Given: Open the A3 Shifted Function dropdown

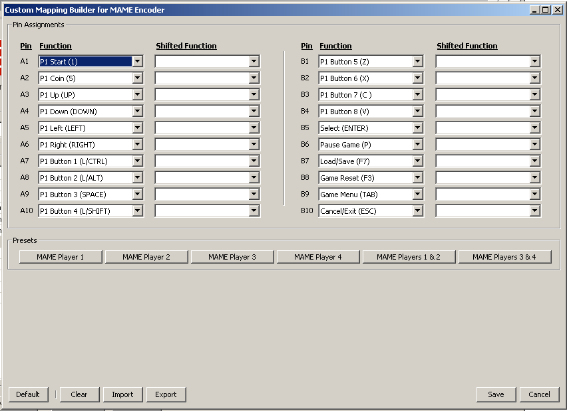Looking at the screenshot, I should [x=254, y=95].
